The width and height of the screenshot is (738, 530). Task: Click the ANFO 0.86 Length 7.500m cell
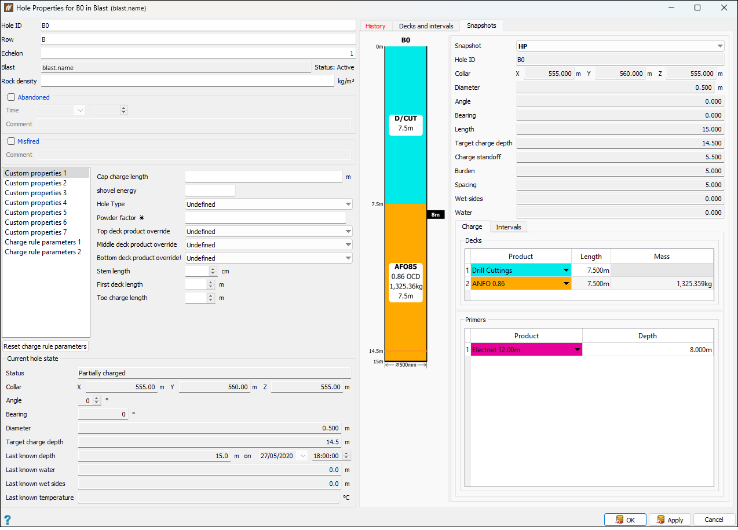pos(591,284)
